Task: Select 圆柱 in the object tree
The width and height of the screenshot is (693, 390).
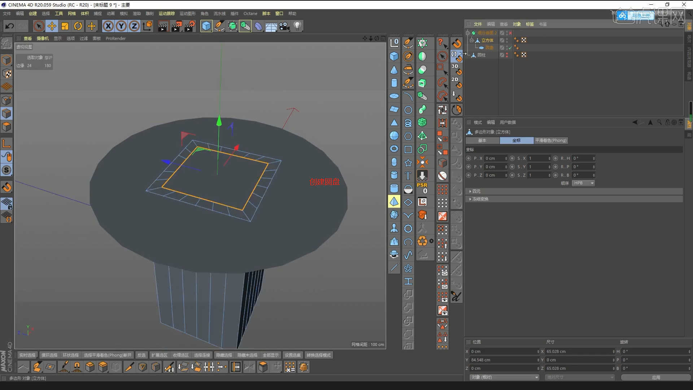Action: pos(481,55)
